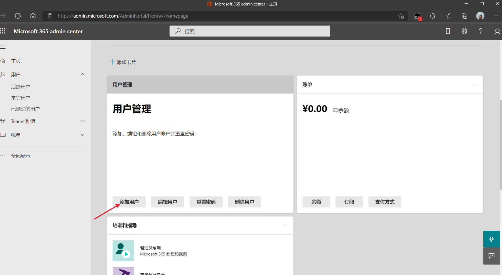502x275 pixels.
Task: Refresh the page in browser toolbar
Action: point(18,16)
